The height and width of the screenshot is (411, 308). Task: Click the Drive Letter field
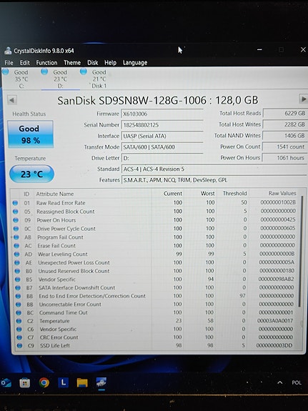coord(162,158)
